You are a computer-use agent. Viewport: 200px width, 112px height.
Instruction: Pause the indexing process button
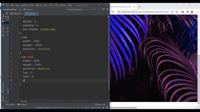[x=74, y=108]
